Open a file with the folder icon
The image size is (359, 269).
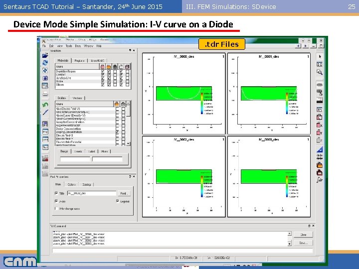coord(45,55)
